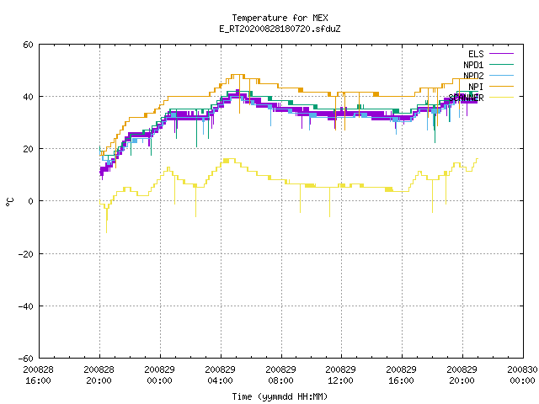
Task: Click the purple ELS legend line sample
Action: [x=501, y=54]
